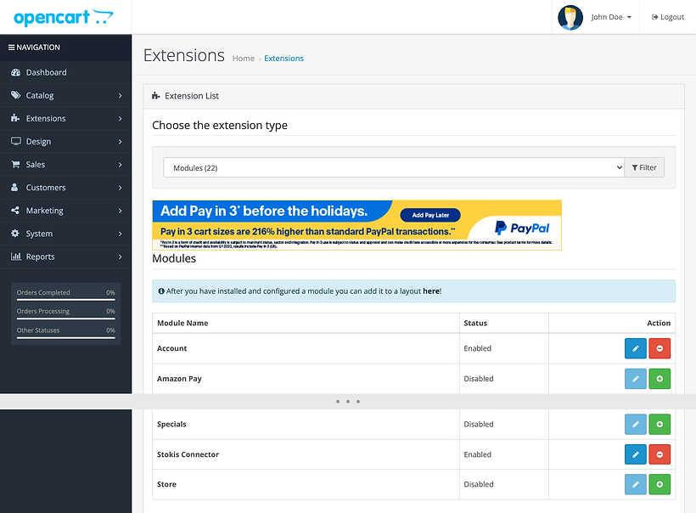Expand the Marketing menu chevron
Screen dimensions: 696x513
[x=120, y=211]
